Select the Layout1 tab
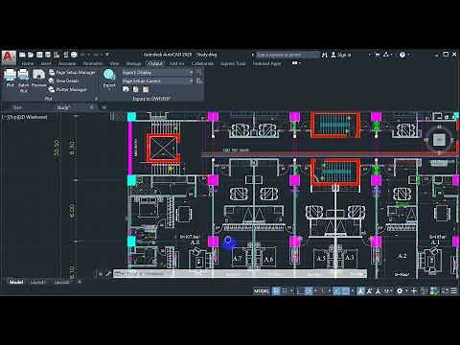Viewport: 460px width, 345px height. pyautogui.click(x=37, y=282)
